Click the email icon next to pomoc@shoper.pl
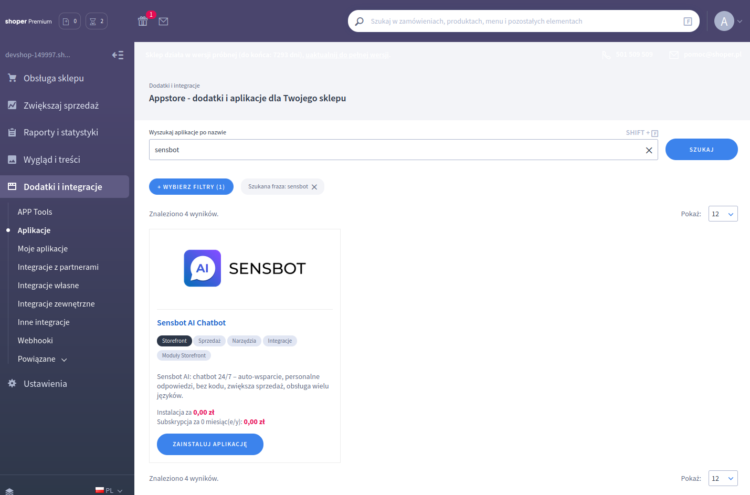The width and height of the screenshot is (750, 495). (674, 55)
